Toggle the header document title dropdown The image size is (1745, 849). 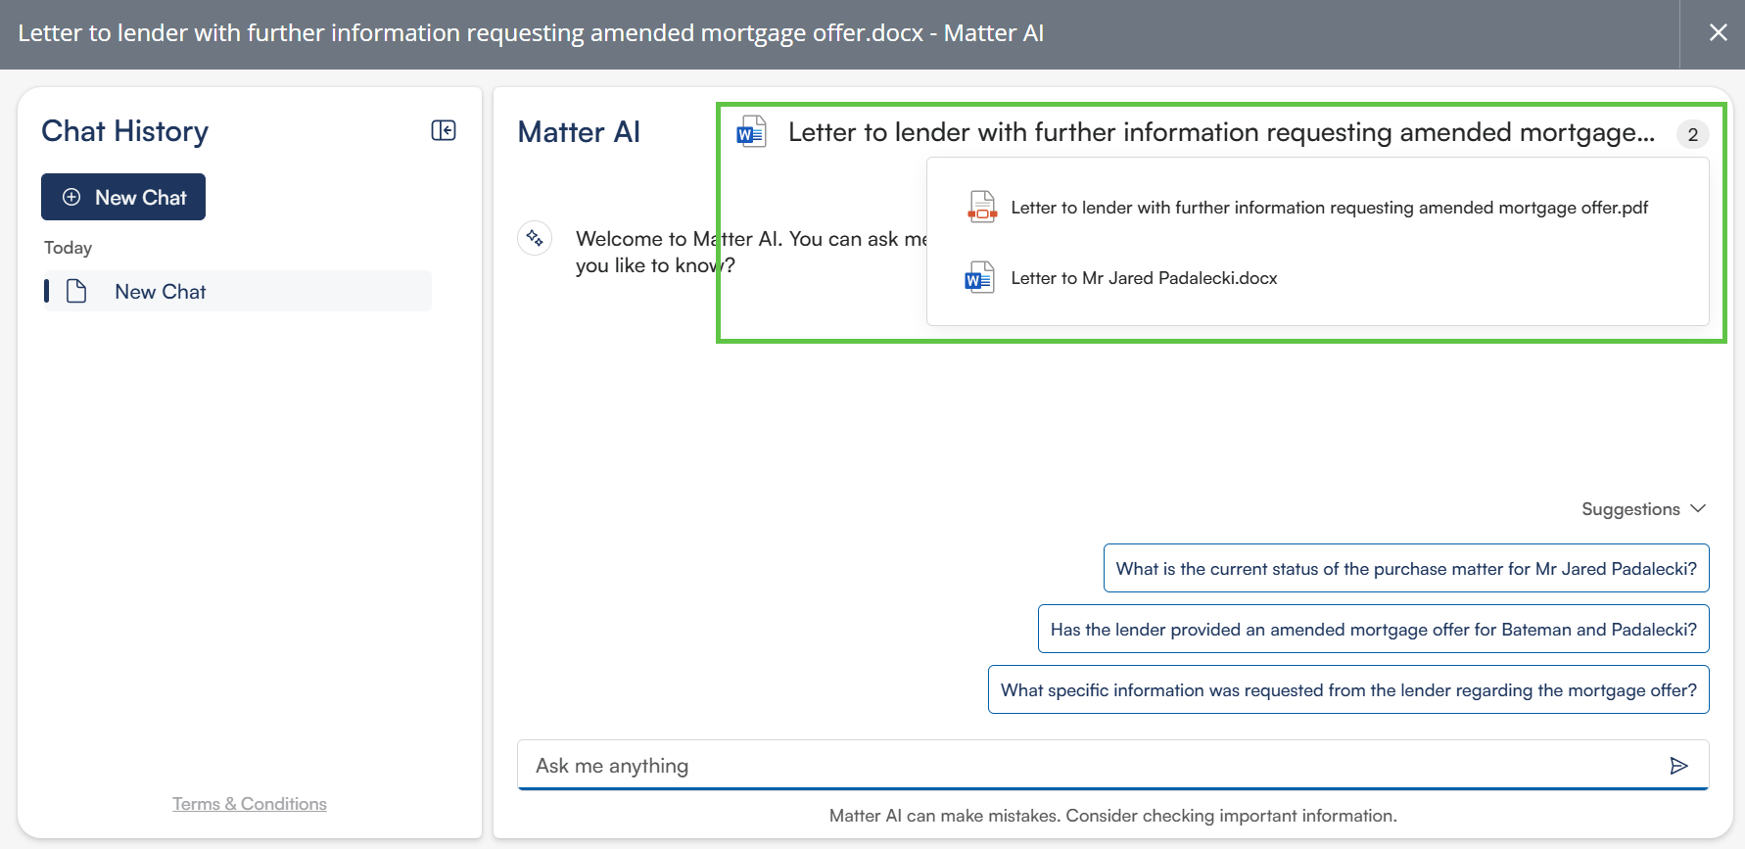coord(1221,132)
